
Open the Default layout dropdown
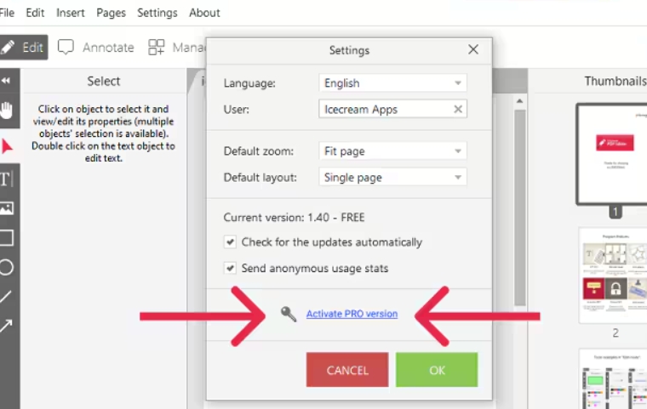pos(392,177)
